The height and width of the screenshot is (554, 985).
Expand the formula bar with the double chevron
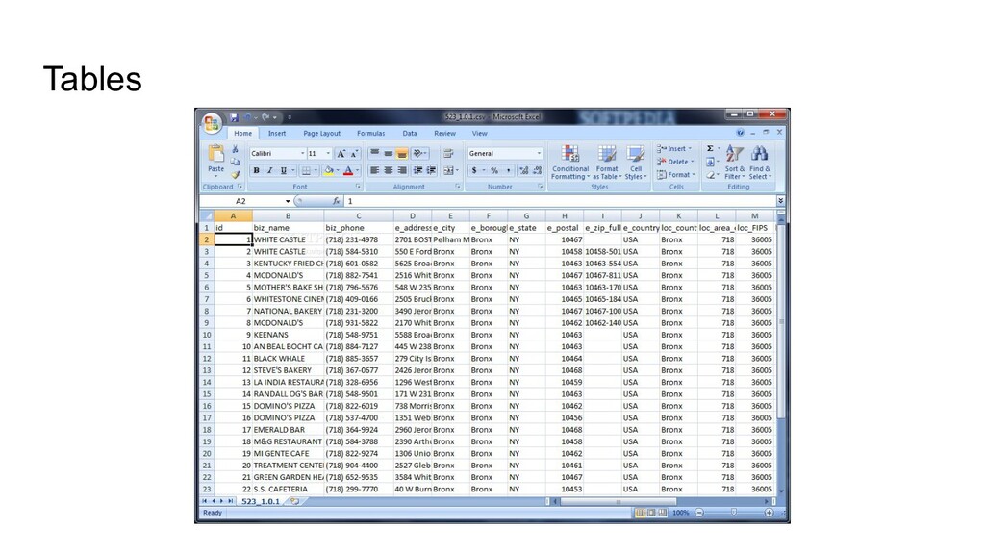(x=780, y=200)
